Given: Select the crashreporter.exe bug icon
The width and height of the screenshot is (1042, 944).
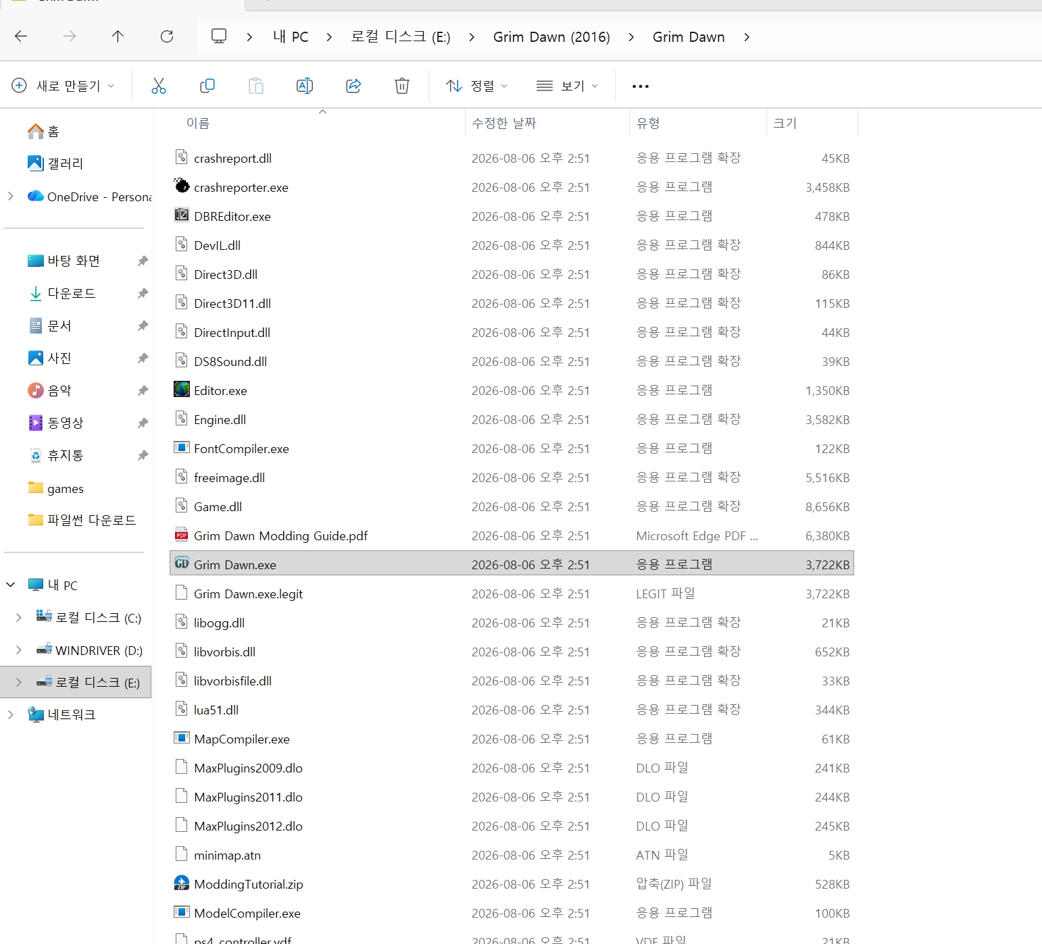Looking at the screenshot, I should point(182,186).
